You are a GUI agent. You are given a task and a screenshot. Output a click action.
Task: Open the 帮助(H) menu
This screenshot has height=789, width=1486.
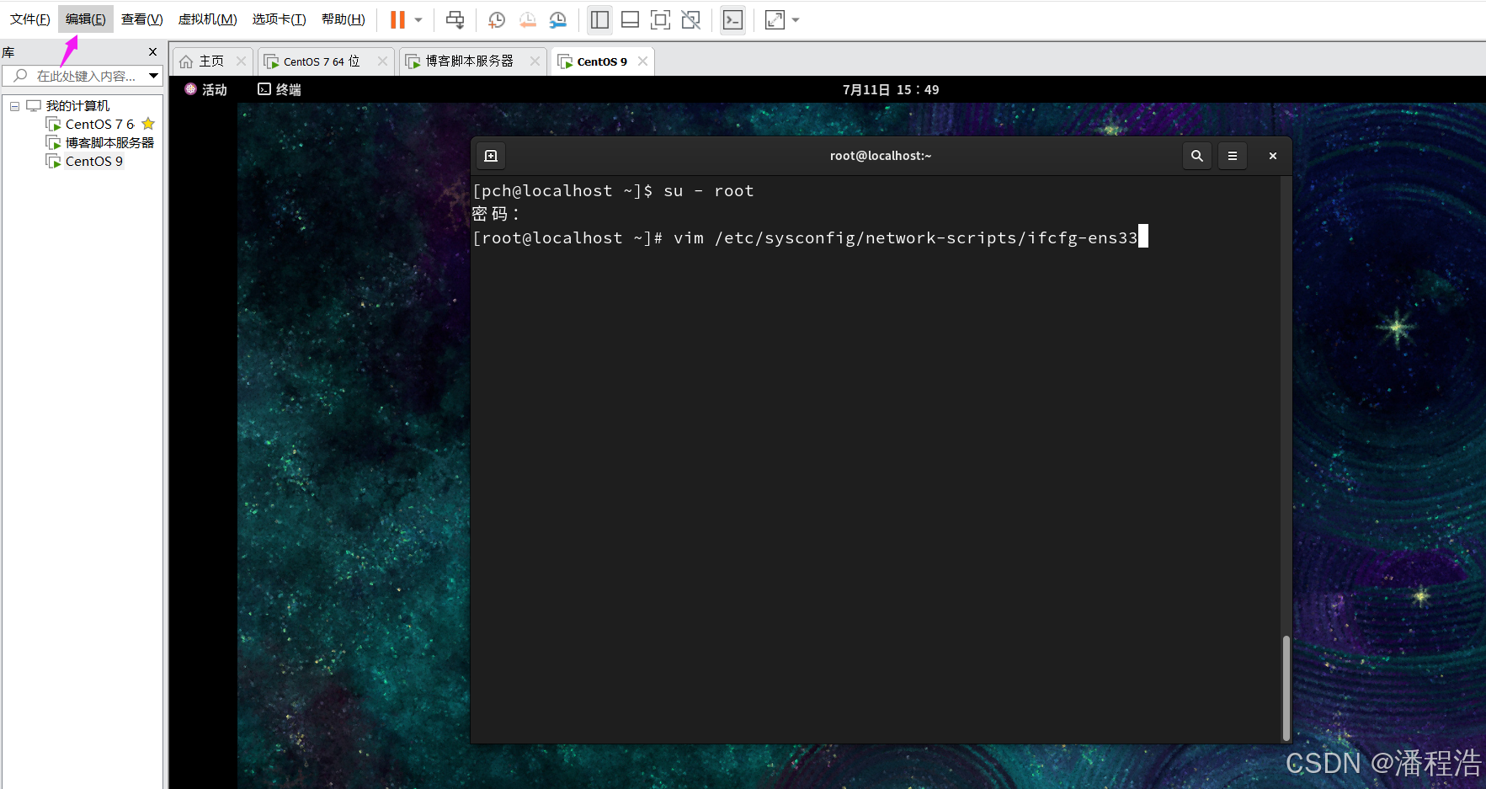pyautogui.click(x=343, y=19)
